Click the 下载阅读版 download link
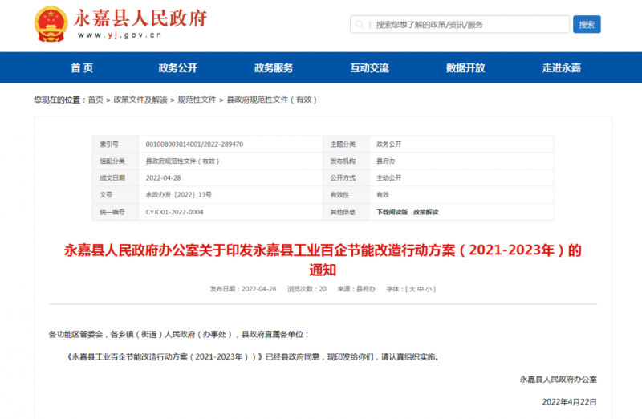The height and width of the screenshot is (419, 642). (x=392, y=212)
